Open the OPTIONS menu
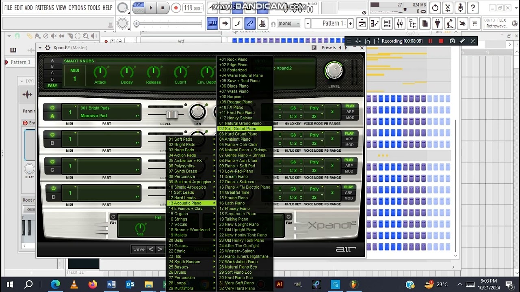The height and width of the screenshot is (292, 520). (77, 8)
